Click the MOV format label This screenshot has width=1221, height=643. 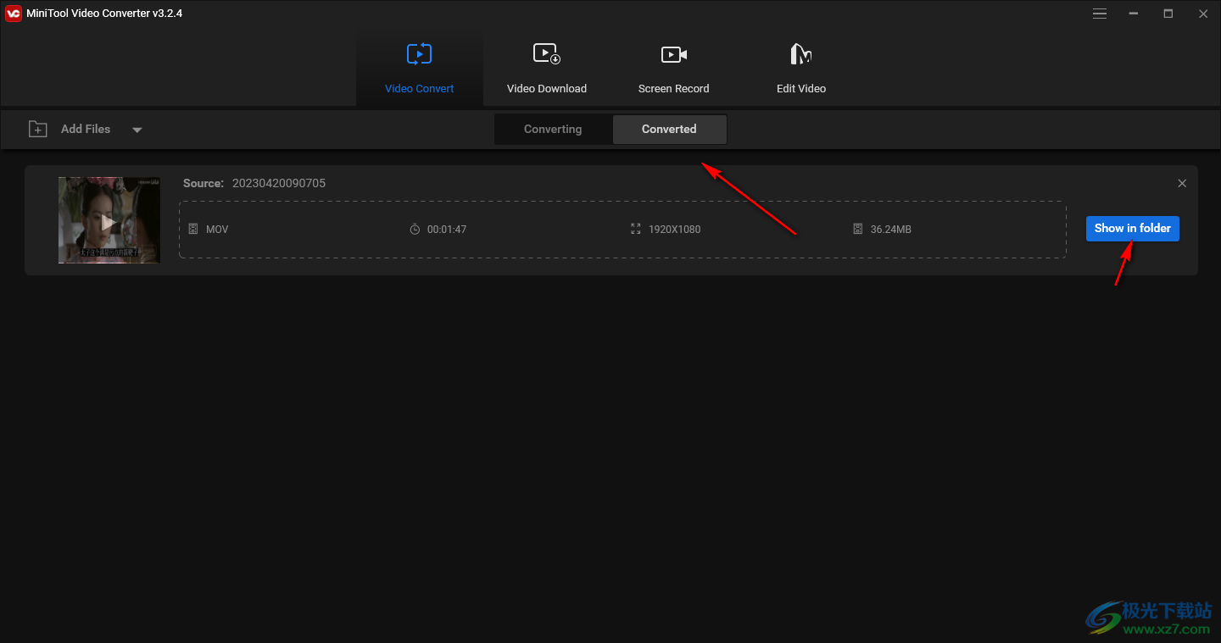[x=217, y=230]
